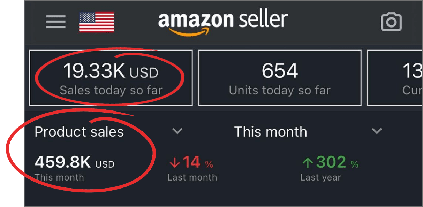Tap the US flag marketplace icon

97,22
